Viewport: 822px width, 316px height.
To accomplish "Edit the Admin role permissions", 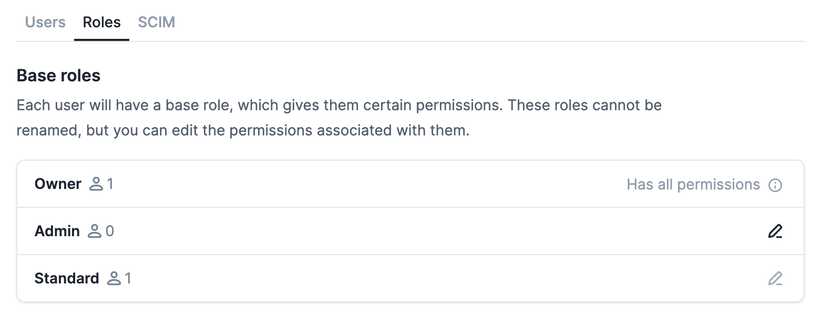I will pos(775,231).
